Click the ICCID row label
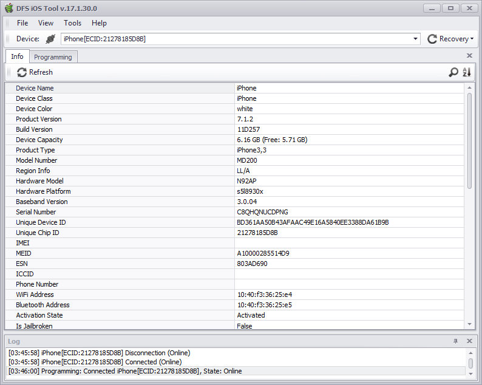 [25, 274]
